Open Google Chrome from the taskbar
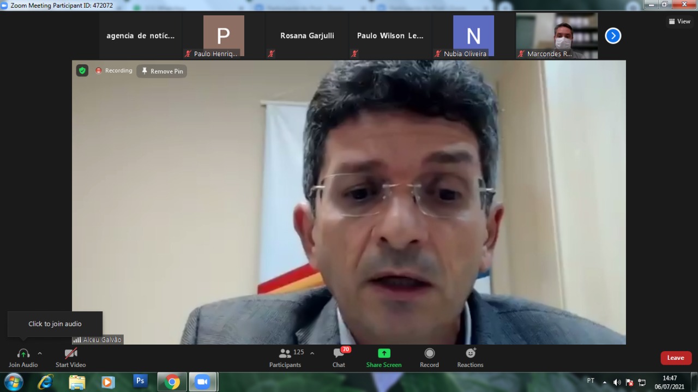This screenshot has width=698, height=392. coord(172,382)
